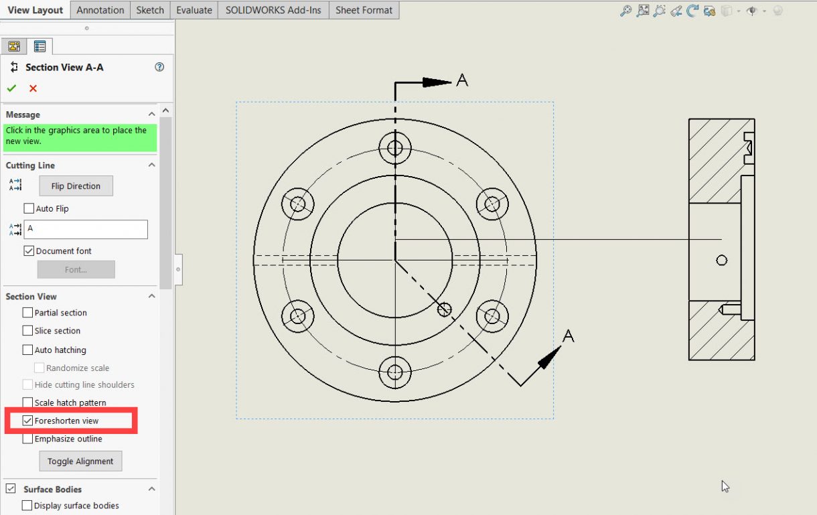Select the lower A label of cutting line

(x=569, y=336)
